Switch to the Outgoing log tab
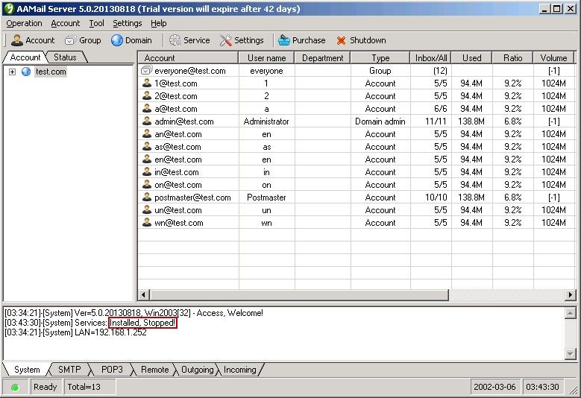The width and height of the screenshot is (581, 398). pos(197,370)
